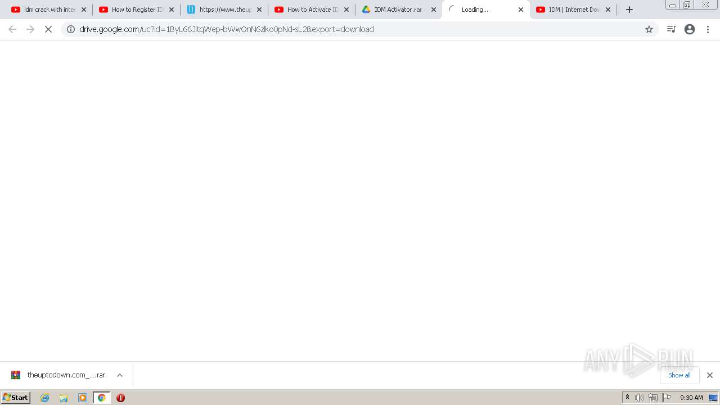
Task: Close the 'Loading...' tab
Action: coord(521,10)
